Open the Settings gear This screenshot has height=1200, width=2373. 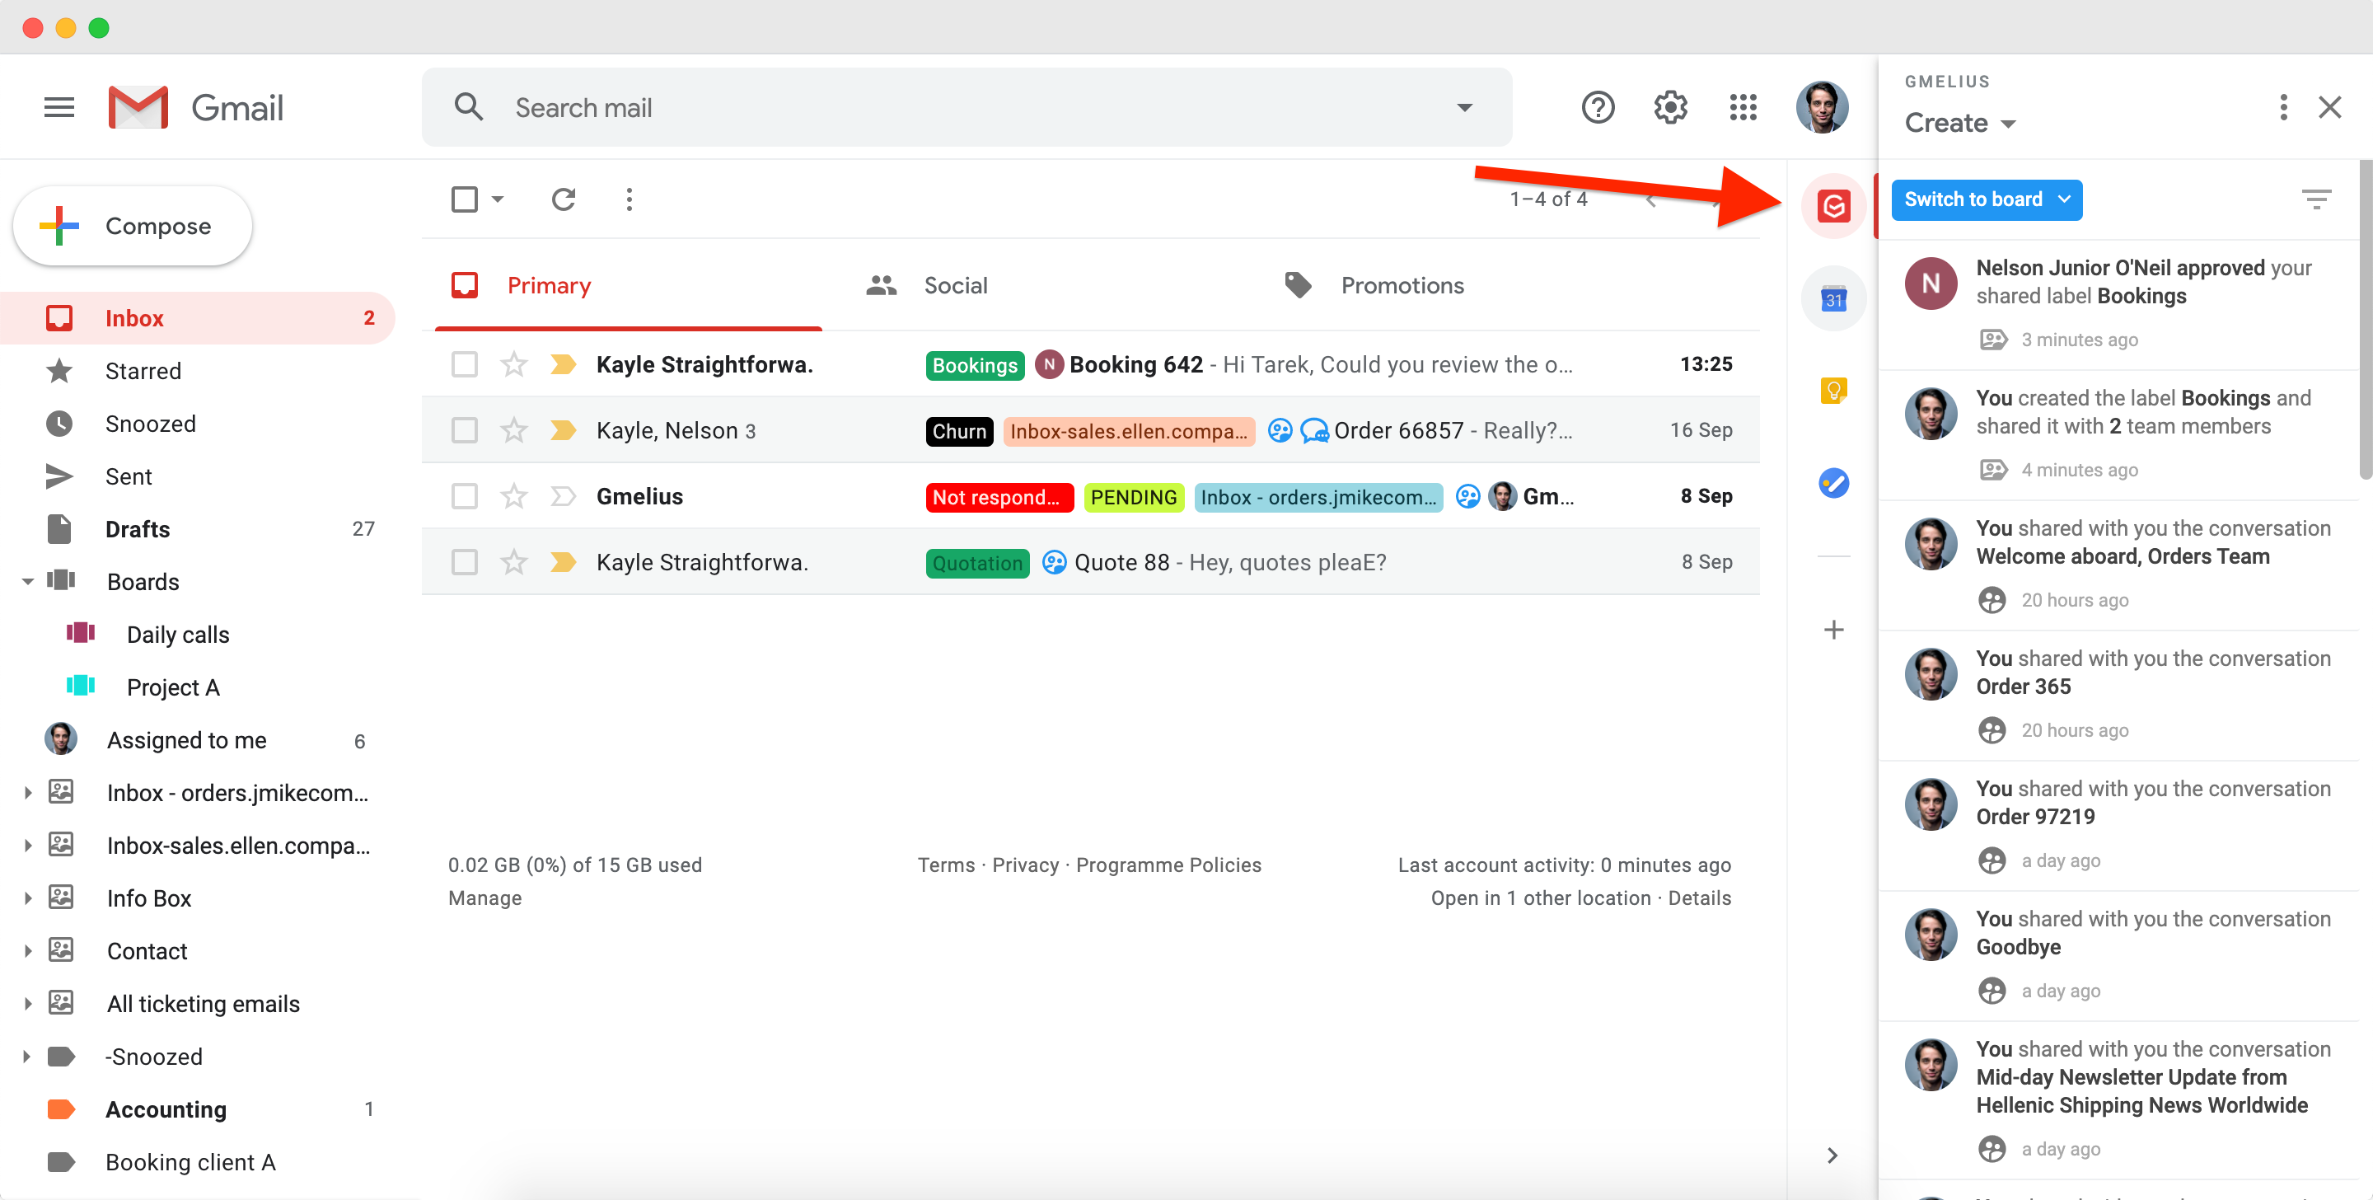(1670, 108)
